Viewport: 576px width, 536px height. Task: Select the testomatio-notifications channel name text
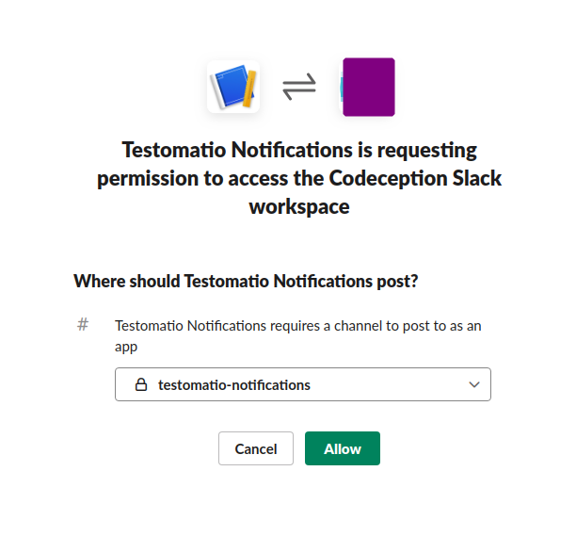(x=234, y=385)
